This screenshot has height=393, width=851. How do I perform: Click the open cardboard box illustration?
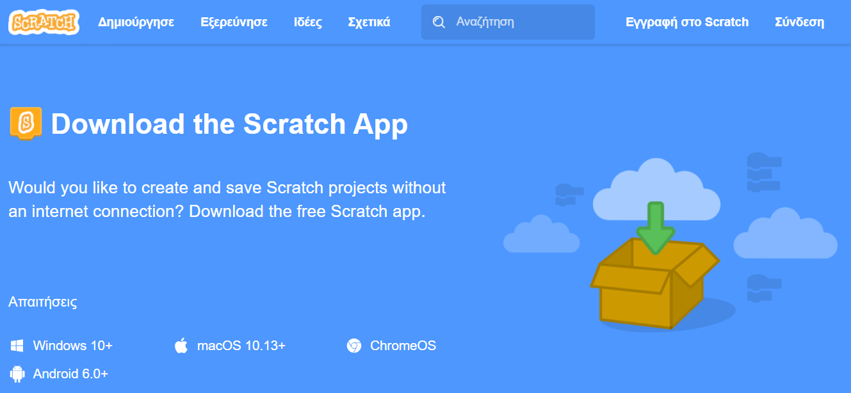654,284
